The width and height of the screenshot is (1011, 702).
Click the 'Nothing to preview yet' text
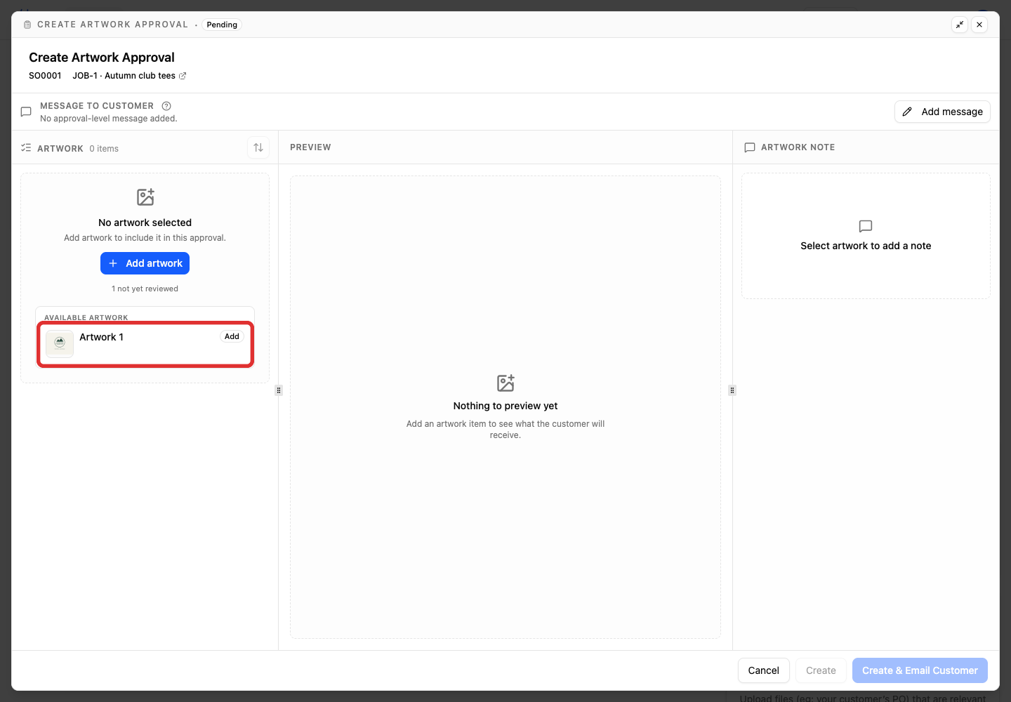coord(505,406)
